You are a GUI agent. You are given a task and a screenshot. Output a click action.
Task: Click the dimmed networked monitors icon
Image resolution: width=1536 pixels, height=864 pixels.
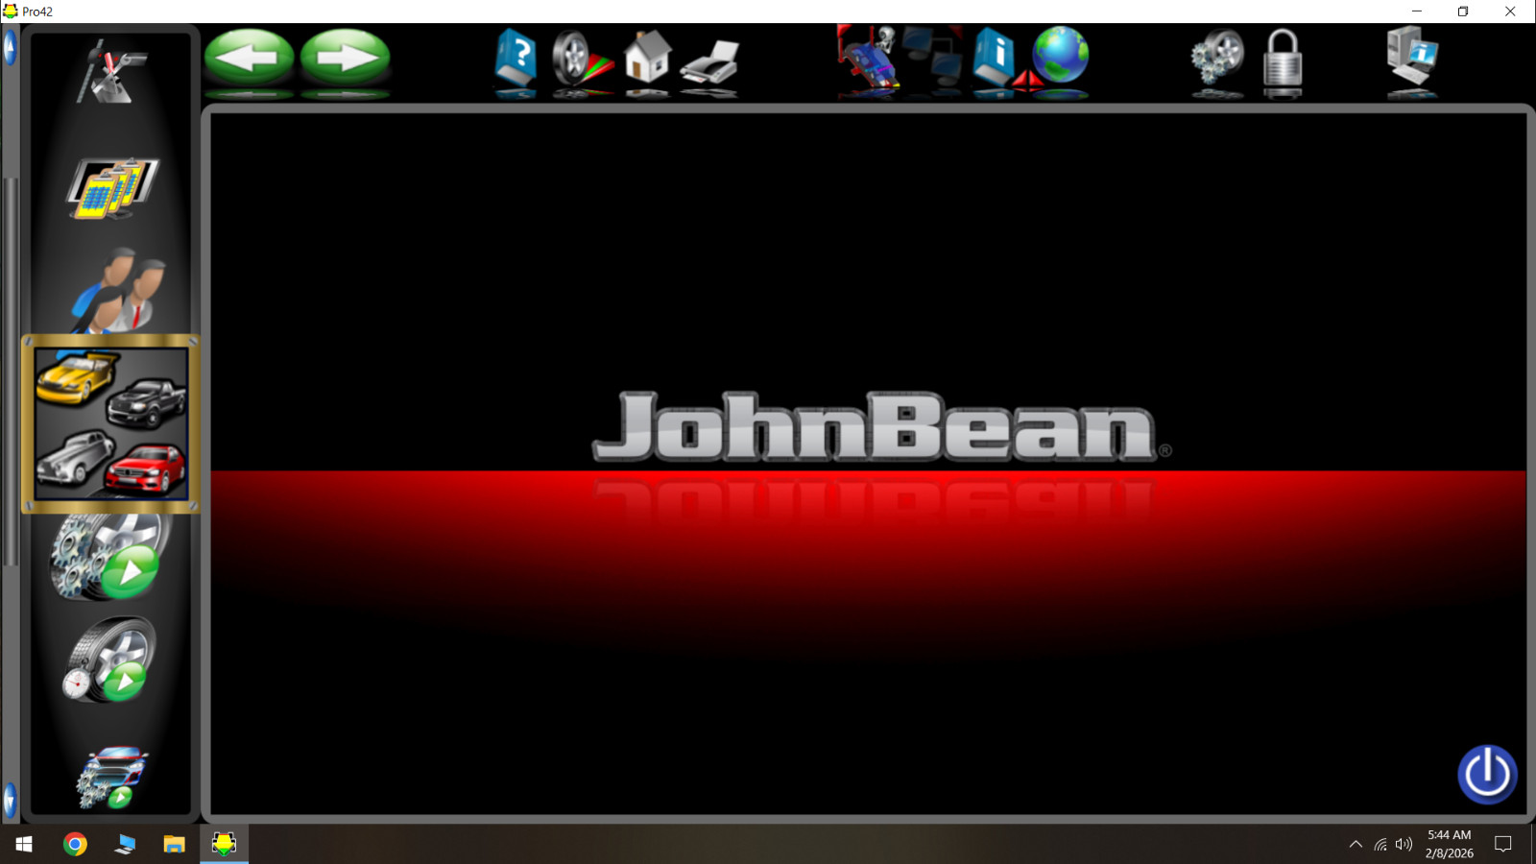click(932, 58)
